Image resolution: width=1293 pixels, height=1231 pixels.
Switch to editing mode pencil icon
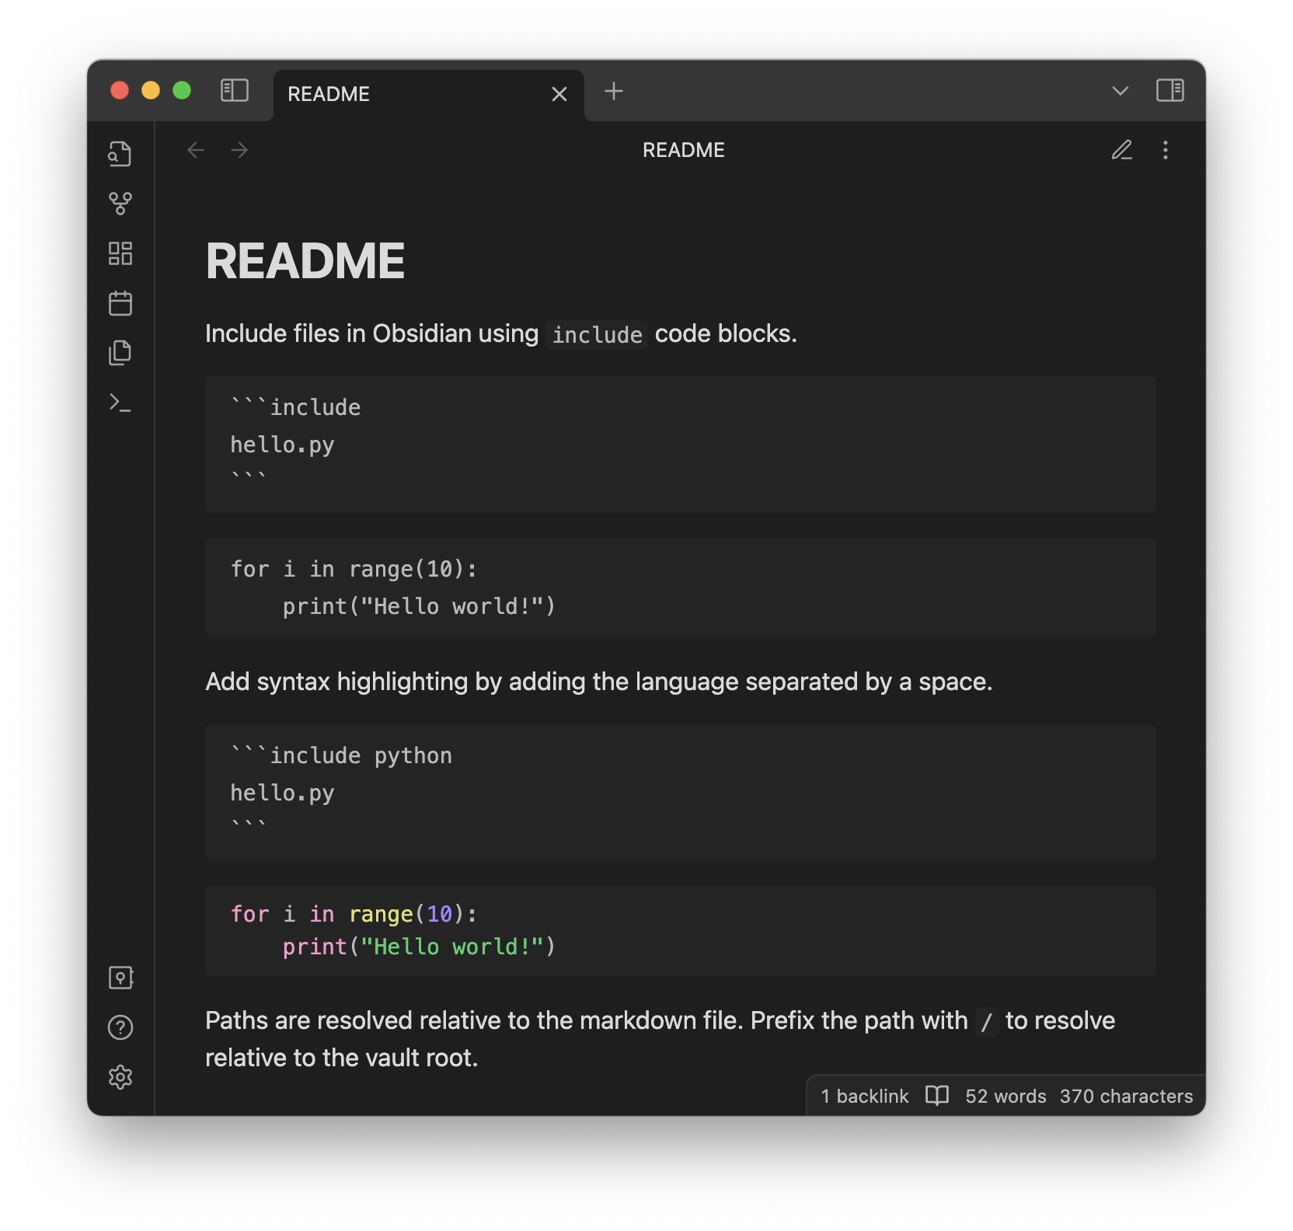pos(1121,150)
